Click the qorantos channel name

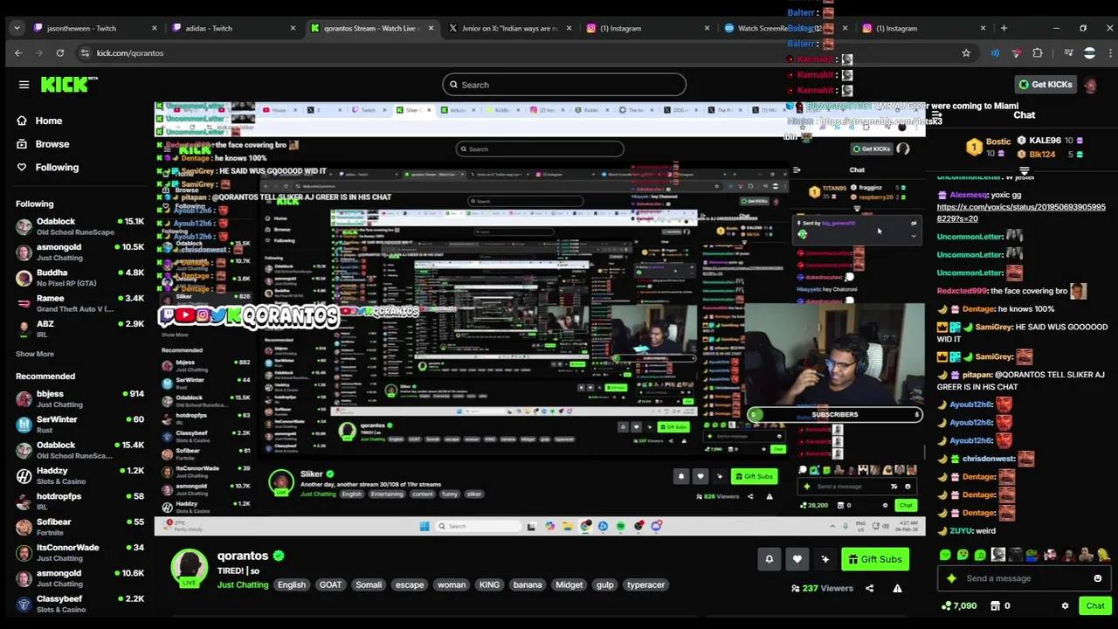click(243, 556)
